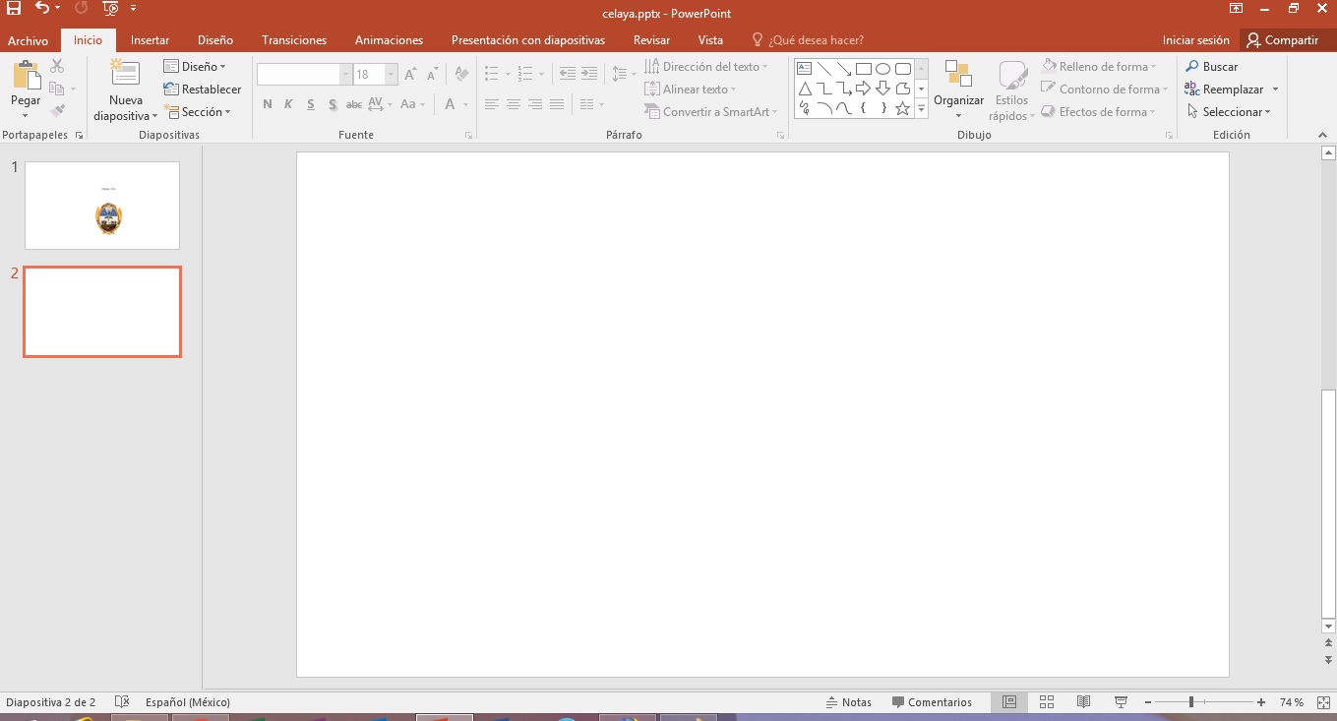1337x721 pixels.
Task: Switch to the Transiciones tab
Action: (294, 40)
